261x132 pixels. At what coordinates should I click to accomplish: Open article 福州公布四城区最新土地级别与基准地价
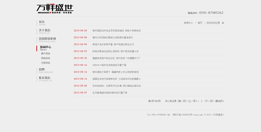113,38
